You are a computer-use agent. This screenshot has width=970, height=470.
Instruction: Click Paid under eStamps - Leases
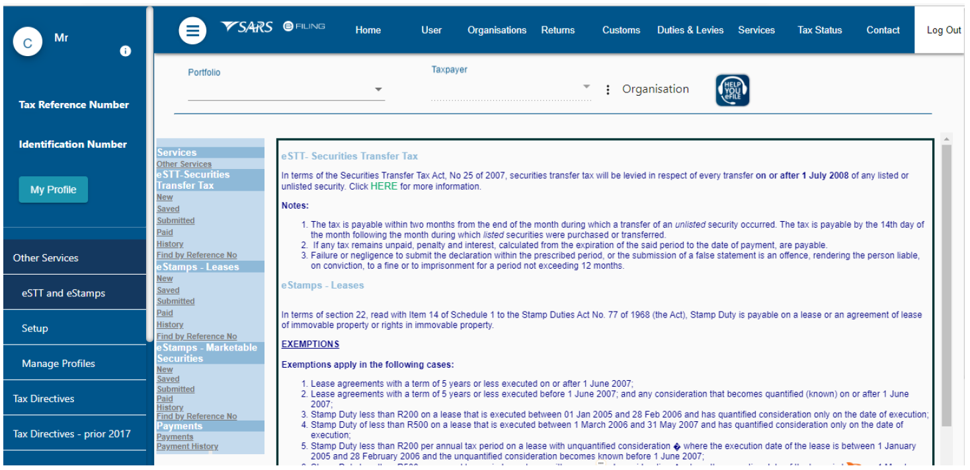click(165, 314)
